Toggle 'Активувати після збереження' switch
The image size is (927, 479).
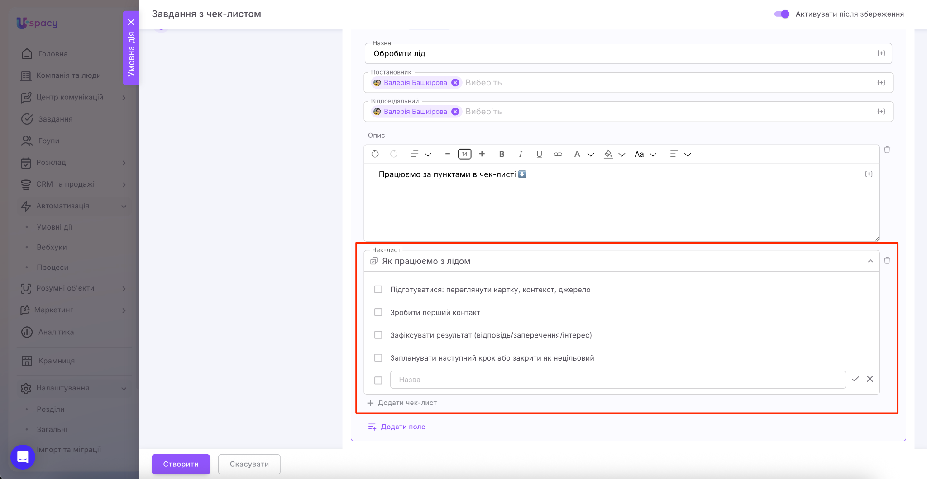pyautogui.click(x=782, y=14)
